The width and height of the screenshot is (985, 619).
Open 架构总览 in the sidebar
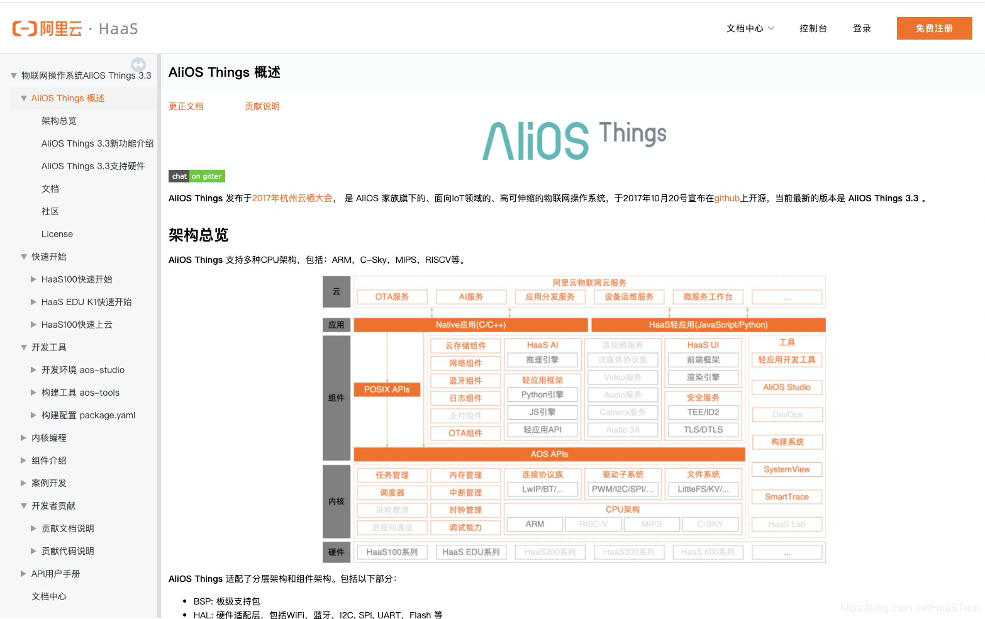[59, 121]
